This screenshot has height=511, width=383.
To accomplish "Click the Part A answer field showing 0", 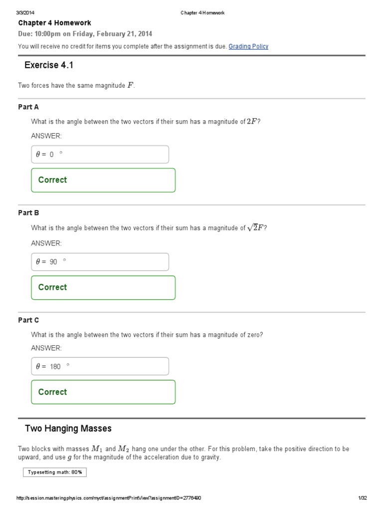I will pos(100,154).
